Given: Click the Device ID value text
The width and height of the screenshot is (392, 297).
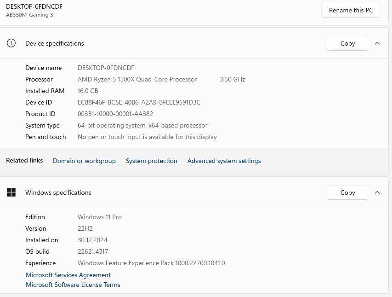Looking at the screenshot, I should [x=139, y=102].
